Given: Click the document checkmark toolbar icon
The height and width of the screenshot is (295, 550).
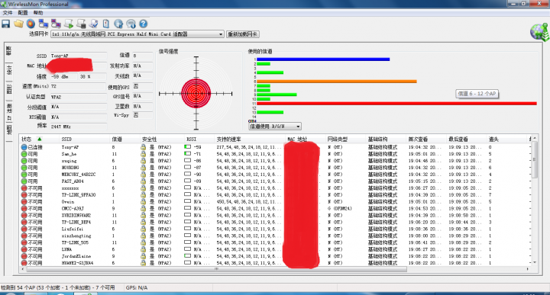Looking at the screenshot, I should (94, 24).
